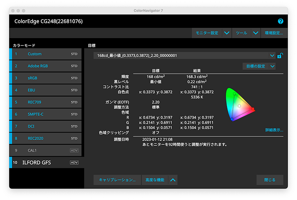Open the 詳細表示... details link
This screenshot has height=200, width=297.
(274, 130)
